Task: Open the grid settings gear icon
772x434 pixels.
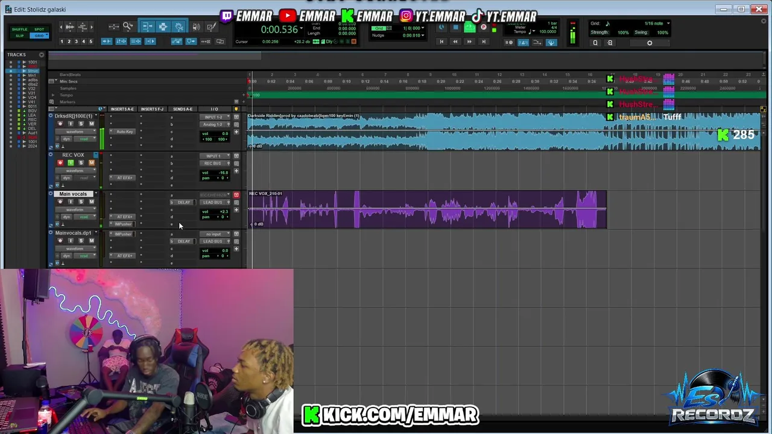Action: click(650, 43)
